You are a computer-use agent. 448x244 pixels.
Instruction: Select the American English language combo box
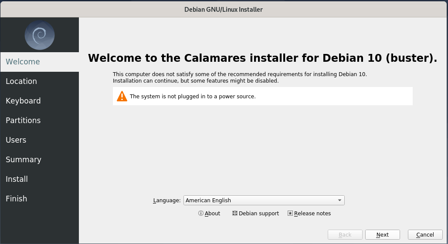pyautogui.click(x=264, y=201)
